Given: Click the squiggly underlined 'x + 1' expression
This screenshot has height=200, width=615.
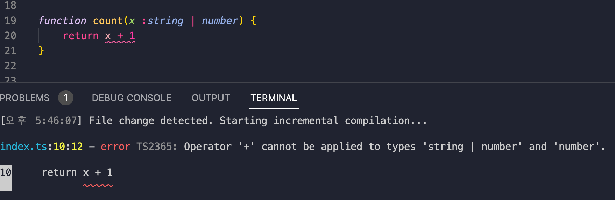Looking at the screenshot, I should click(x=120, y=36).
